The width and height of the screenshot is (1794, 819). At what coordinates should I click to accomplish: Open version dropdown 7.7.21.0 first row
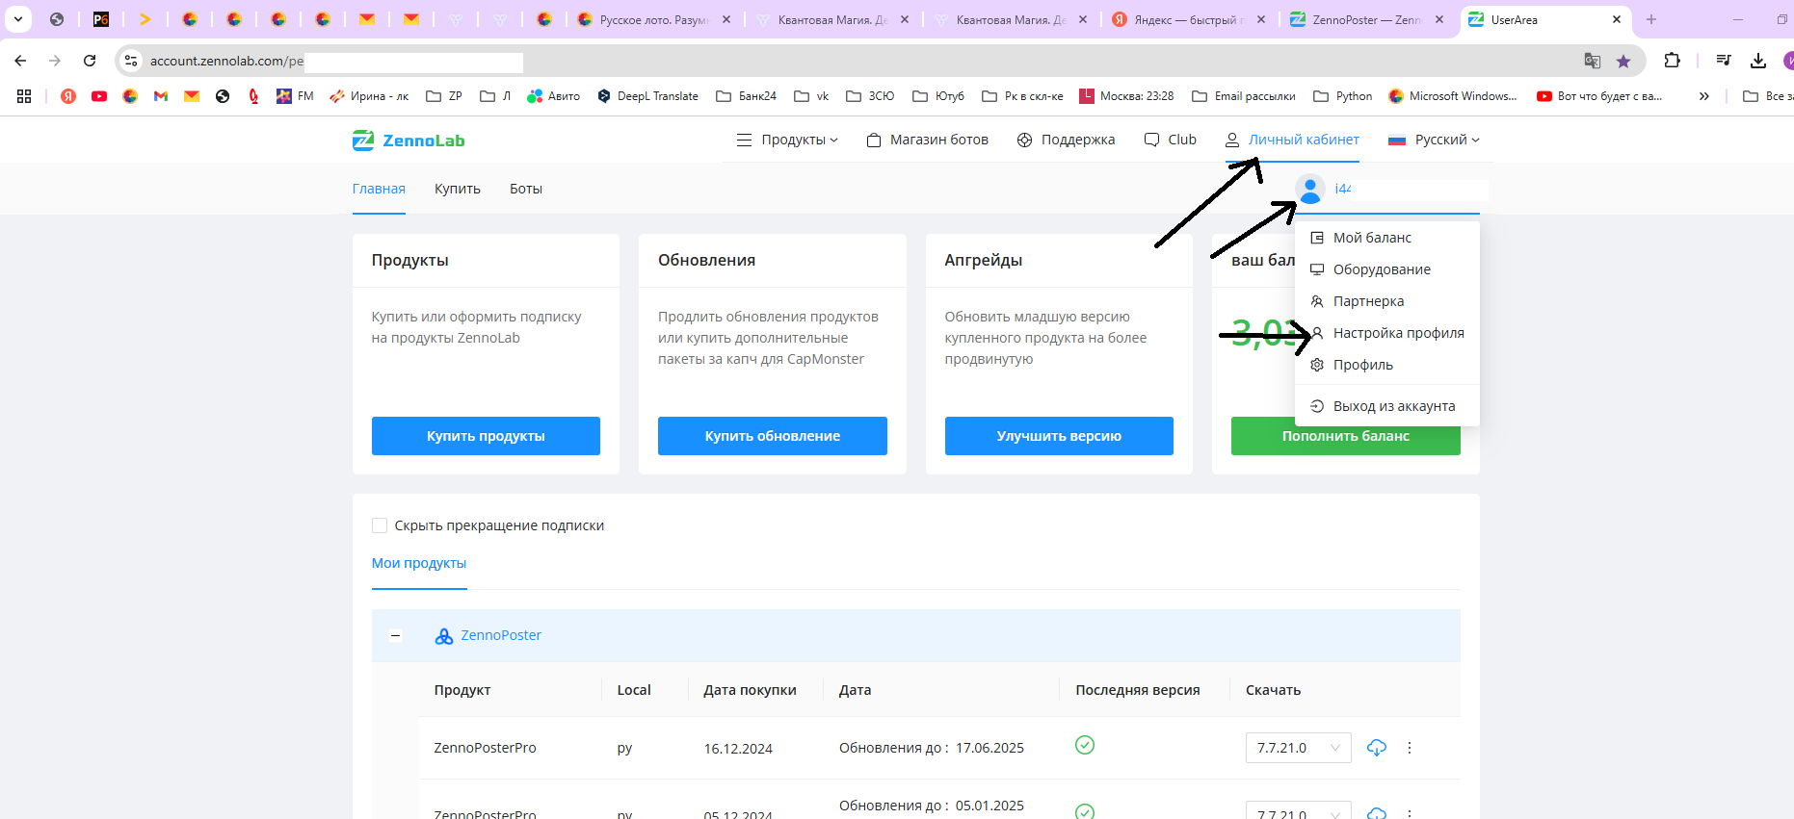(1298, 748)
